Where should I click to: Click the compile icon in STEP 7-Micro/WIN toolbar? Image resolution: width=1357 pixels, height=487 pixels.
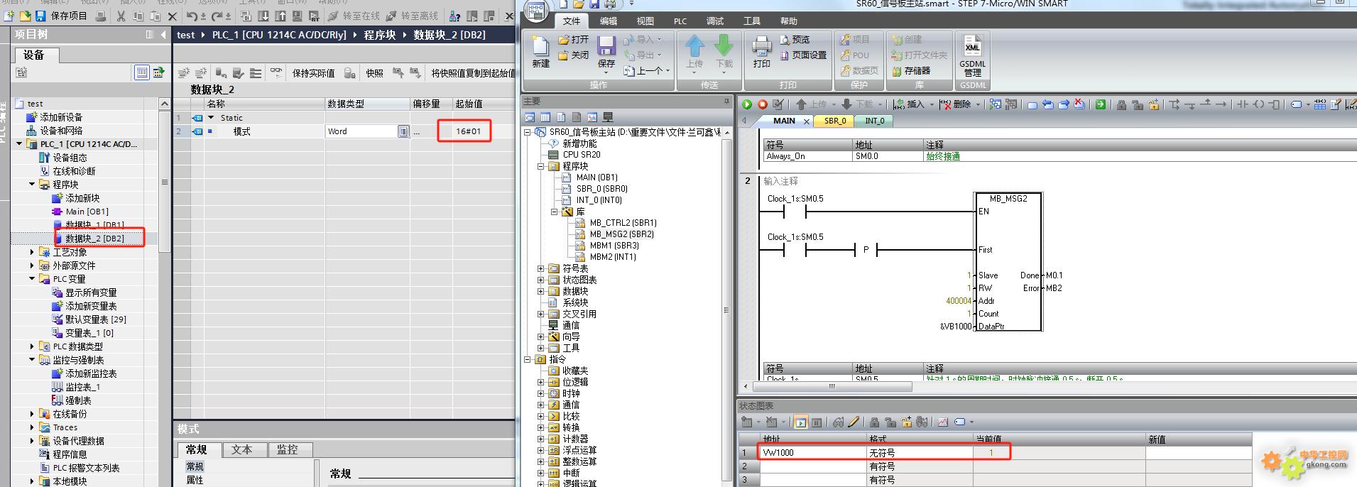click(x=778, y=104)
